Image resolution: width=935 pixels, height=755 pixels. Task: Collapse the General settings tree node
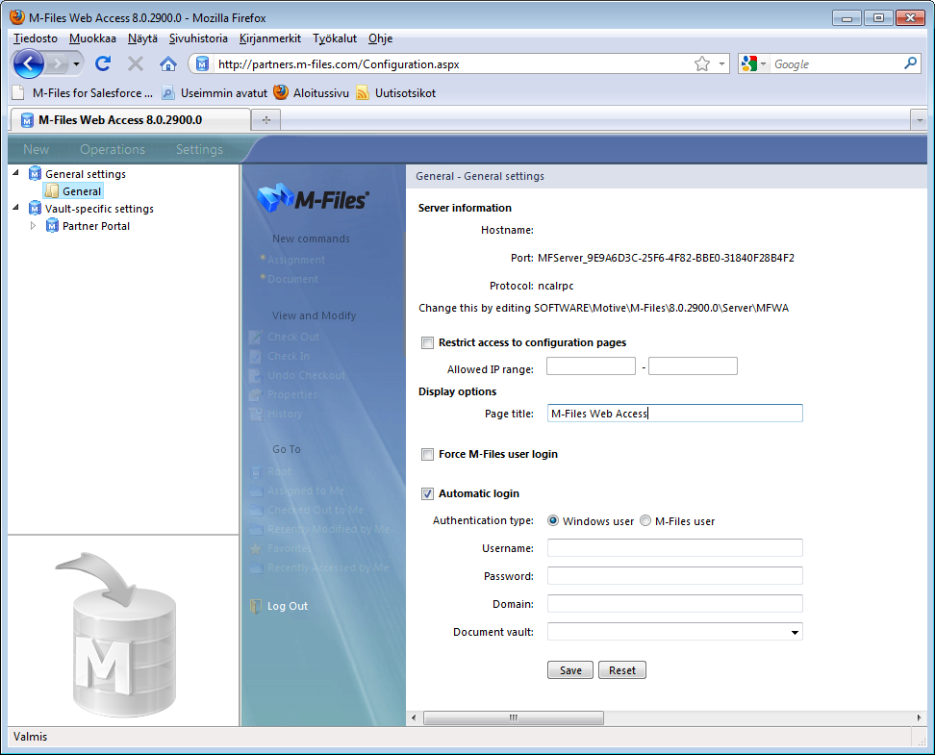pos(16,173)
